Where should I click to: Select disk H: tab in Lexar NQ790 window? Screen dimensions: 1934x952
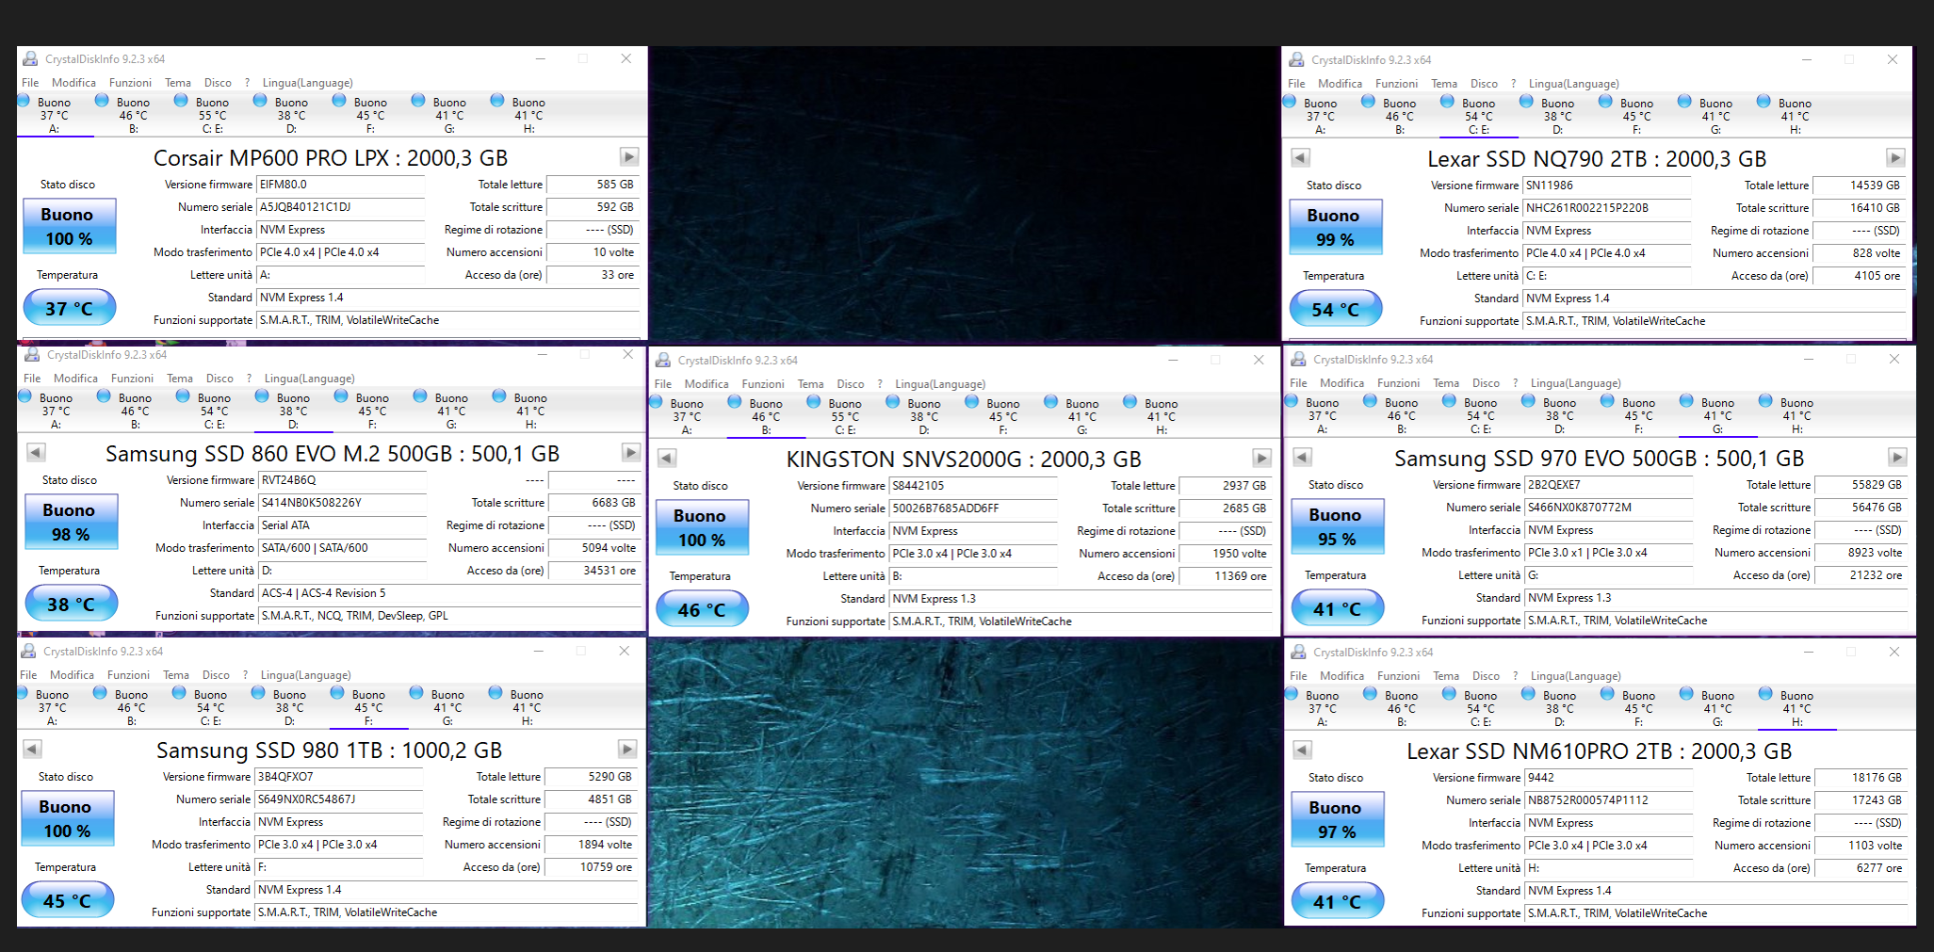click(x=1795, y=117)
